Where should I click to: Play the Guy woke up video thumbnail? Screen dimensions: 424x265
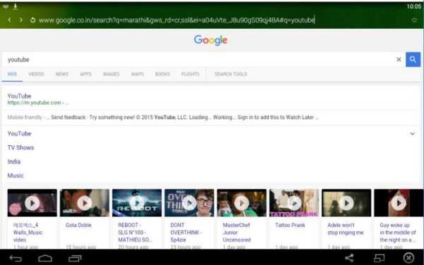click(x=399, y=203)
